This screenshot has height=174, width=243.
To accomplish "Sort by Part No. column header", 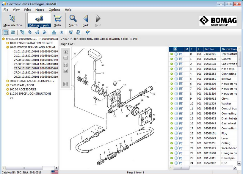I will pyautogui.click(x=212, y=49).
